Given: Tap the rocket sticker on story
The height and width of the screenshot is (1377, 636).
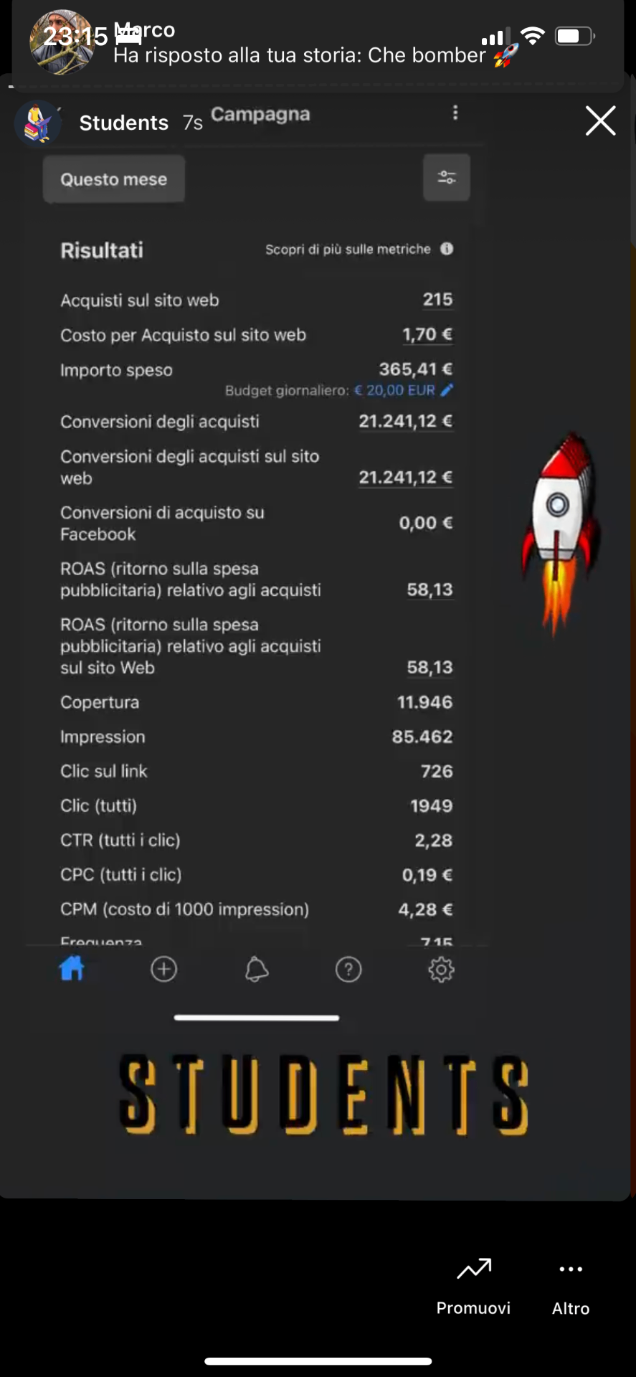Looking at the screenshot, I should click(560, 532).
